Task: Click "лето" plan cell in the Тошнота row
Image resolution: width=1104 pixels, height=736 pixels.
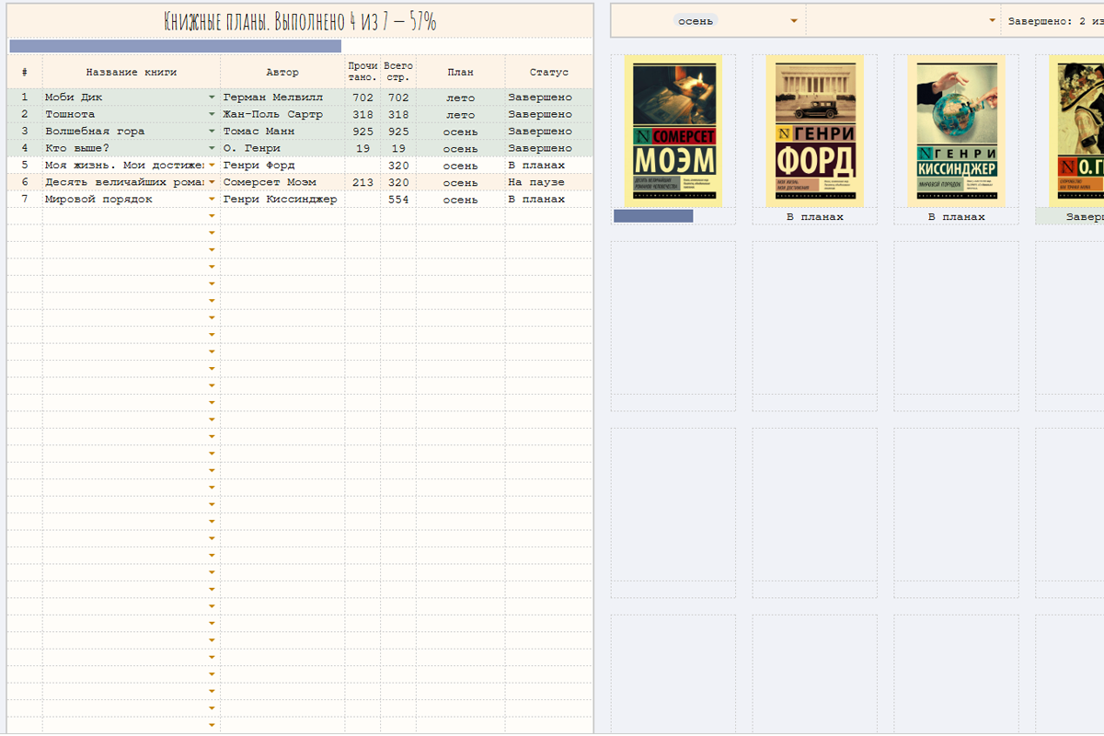Action: [460, 114]
